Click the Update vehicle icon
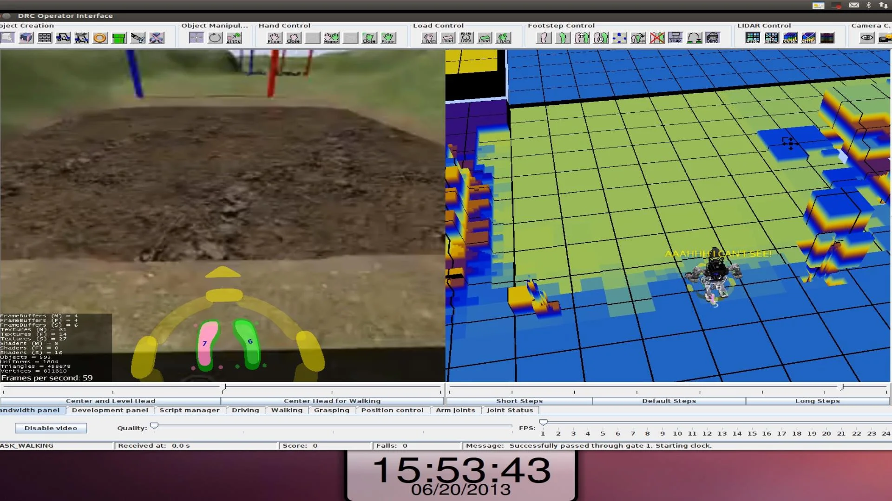Viewport: 892px width, 501px height. point(81,38)
